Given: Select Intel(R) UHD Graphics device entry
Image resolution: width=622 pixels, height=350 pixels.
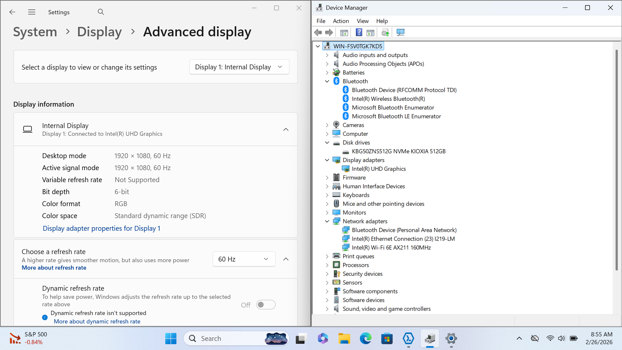Looking at the screenshot, I should (379, 169).
